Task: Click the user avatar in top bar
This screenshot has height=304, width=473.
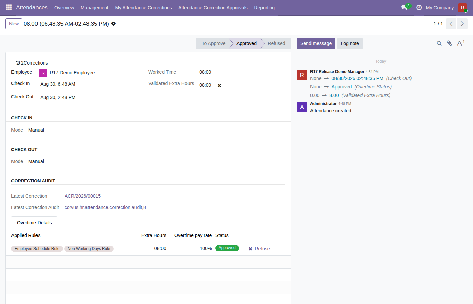Action: click(463, 7)
